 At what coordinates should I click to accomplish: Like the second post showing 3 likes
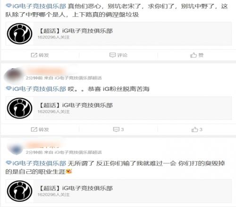point(197,129)
